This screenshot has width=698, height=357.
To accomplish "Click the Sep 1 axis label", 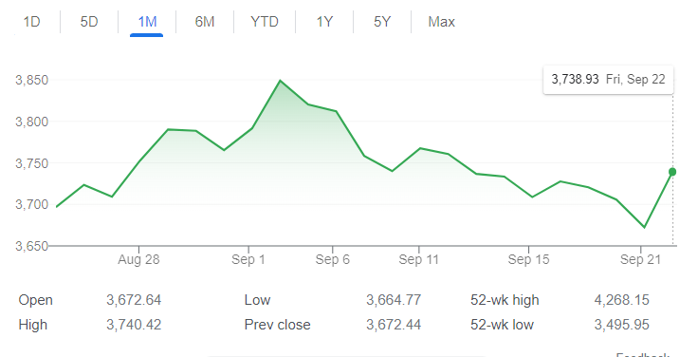I will point(248,259).
